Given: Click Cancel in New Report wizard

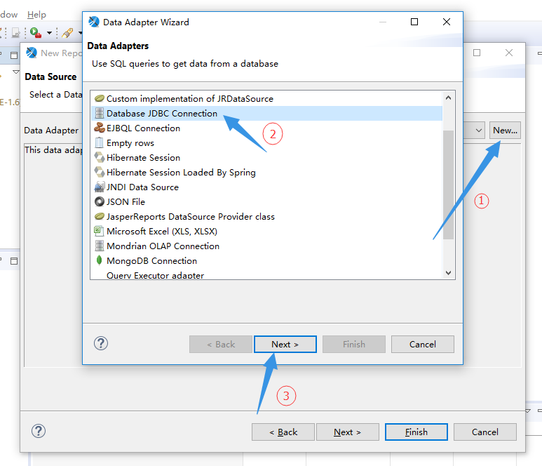Looking at the screenshot, I should pyautogui.click(x=485, y=432).
